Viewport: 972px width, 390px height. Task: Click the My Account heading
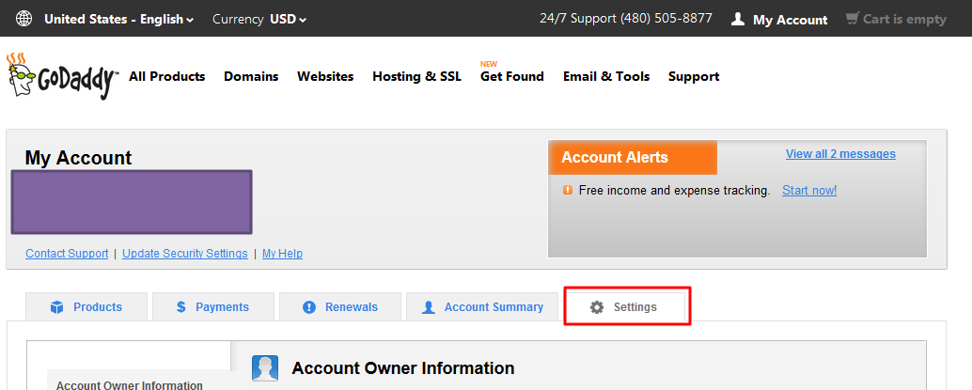point(78,158)
